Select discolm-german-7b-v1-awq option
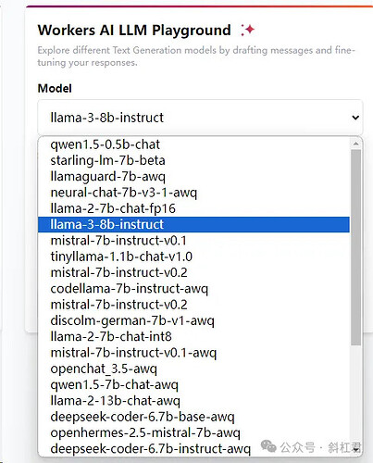Viewport: 373px width, 463px height. point(194,320)
